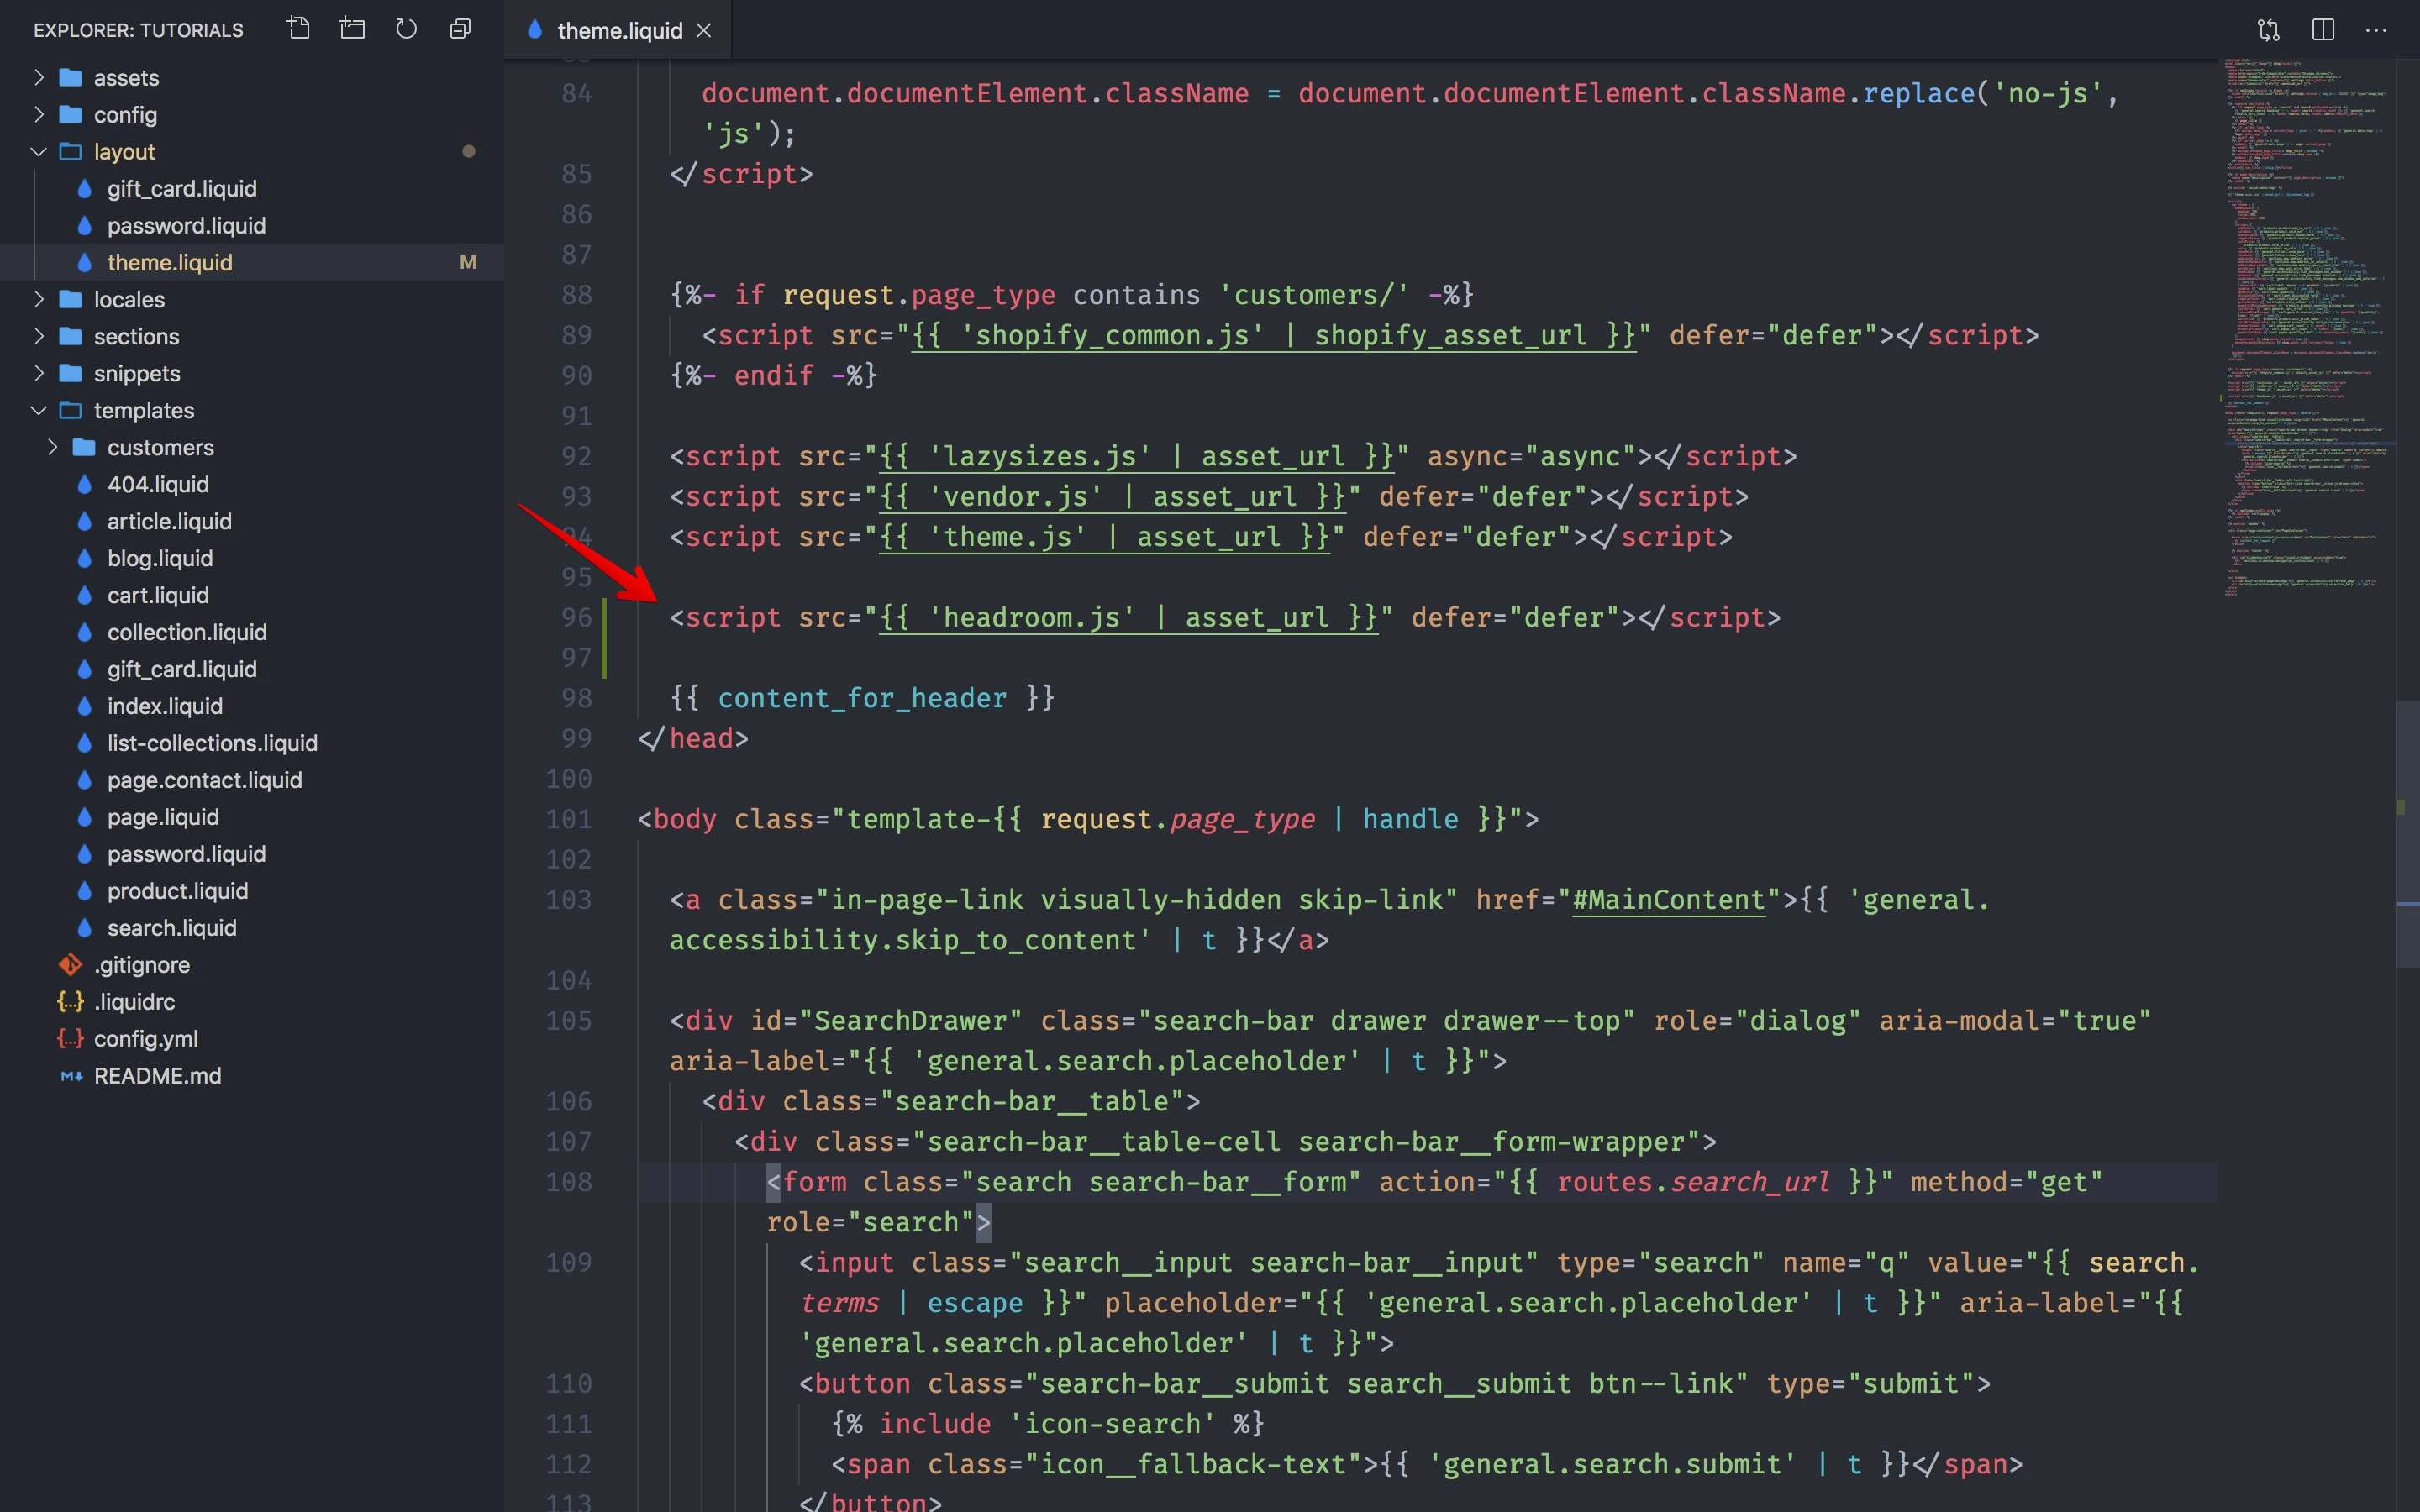Click line number 101 in the gutter
This screenshot has width=2420, height=1512.
(568, 820)
